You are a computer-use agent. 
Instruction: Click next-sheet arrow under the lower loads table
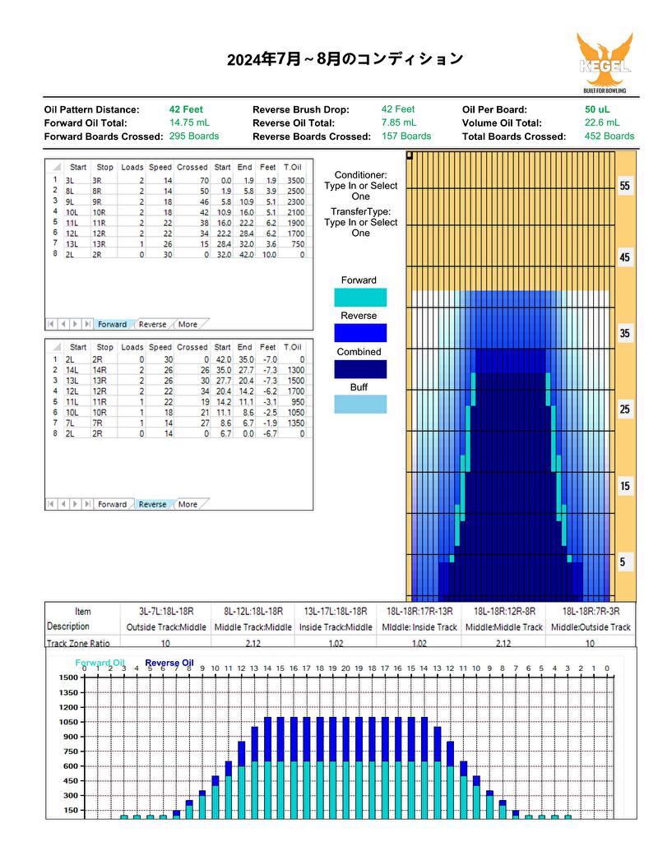[75, 504]
